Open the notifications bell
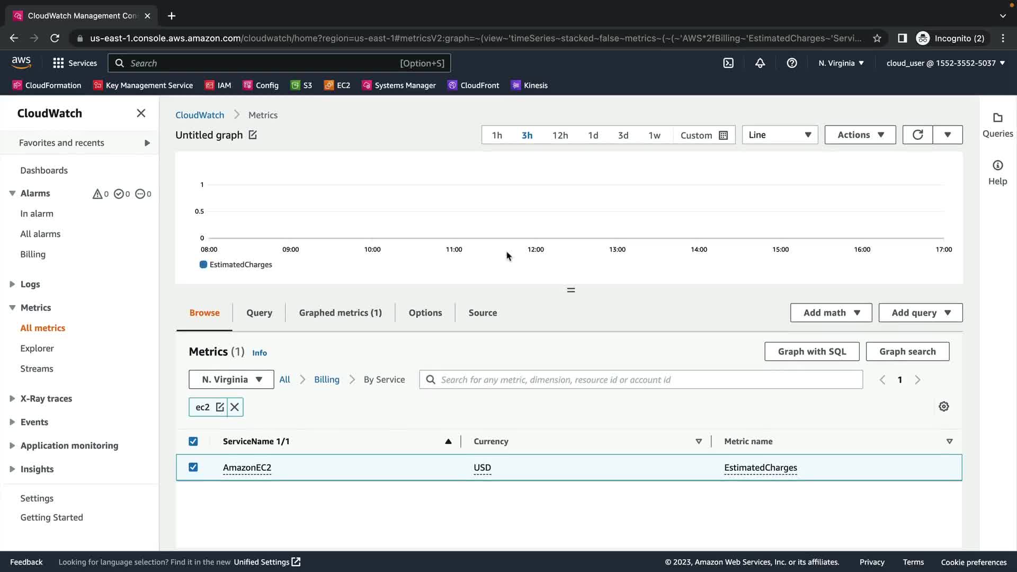This screenshot has height=572, width=1017. [760, 63]
